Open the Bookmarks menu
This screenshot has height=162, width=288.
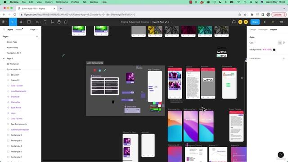click(x=62, y=2)
